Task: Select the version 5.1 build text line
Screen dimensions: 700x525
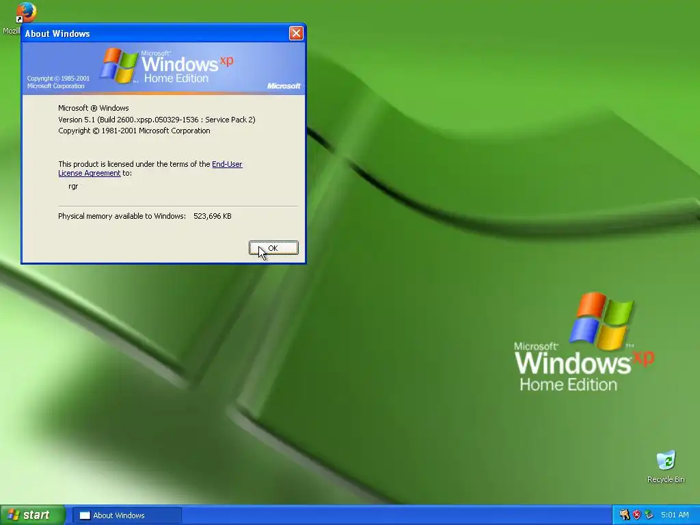Action: [157, 120]
